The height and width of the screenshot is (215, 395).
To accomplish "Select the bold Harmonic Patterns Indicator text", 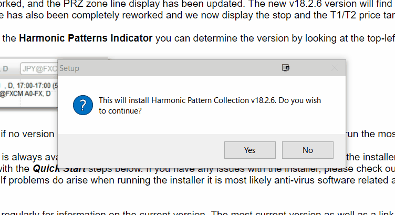I will (86, 38).
